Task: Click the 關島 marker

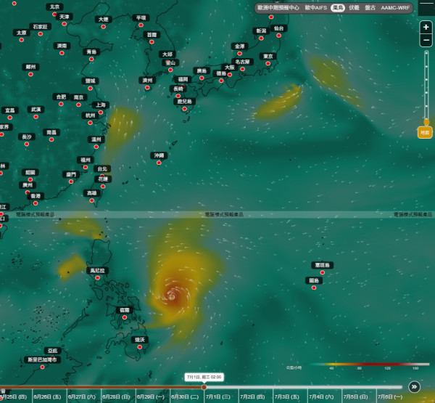Action: (x=314, y=288)
